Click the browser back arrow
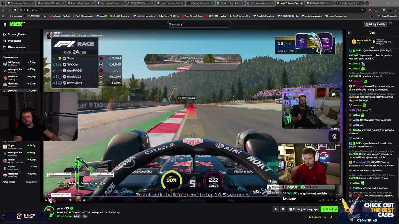 3,10
